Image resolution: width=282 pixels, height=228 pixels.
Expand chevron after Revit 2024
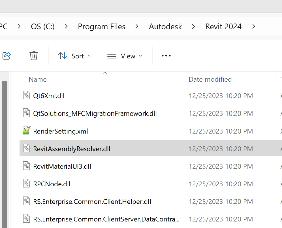click(254, 27)
